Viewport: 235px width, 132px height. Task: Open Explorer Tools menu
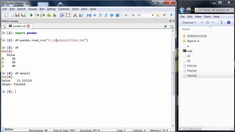point(207,16)
